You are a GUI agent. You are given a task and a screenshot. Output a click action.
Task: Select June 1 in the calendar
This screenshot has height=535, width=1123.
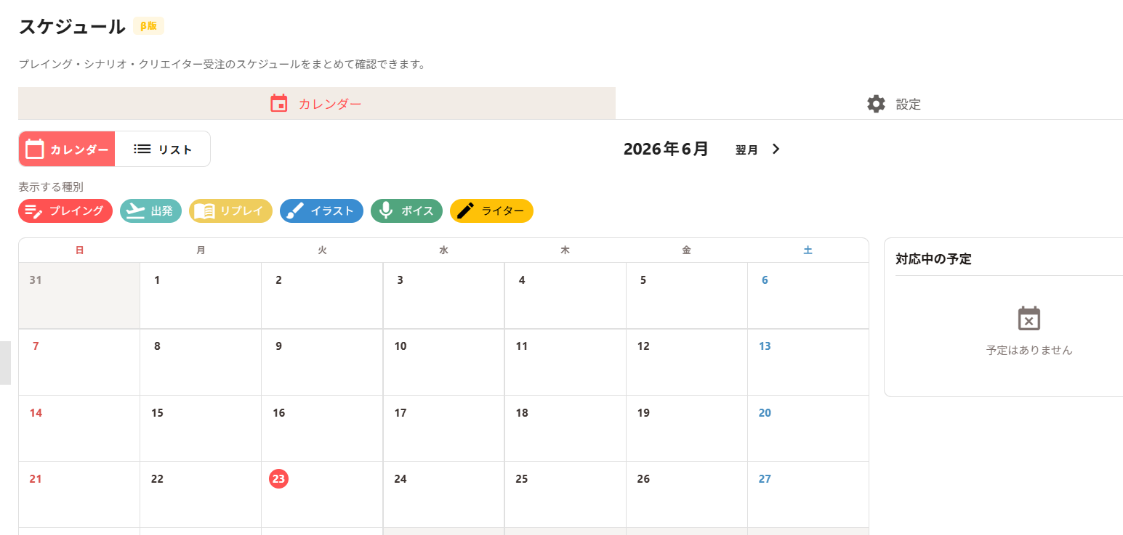(201, 295)
